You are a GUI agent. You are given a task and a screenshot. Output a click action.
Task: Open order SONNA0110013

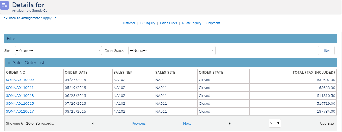coord(20,96)
